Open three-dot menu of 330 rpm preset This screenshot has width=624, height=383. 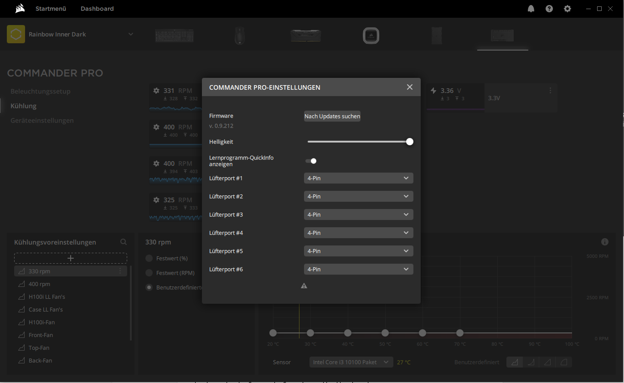pos(120,271)
